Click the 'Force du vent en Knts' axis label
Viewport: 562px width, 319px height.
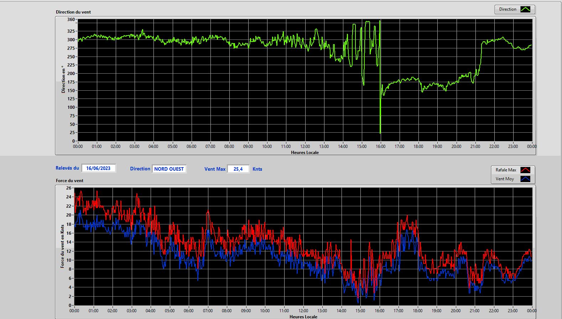point(62,246)
